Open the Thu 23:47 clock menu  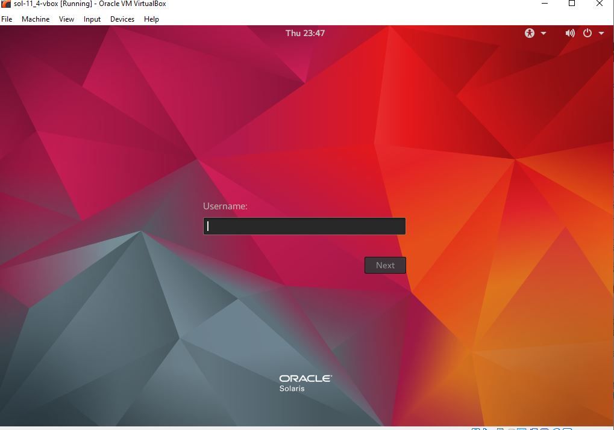(x=305, y=33)
